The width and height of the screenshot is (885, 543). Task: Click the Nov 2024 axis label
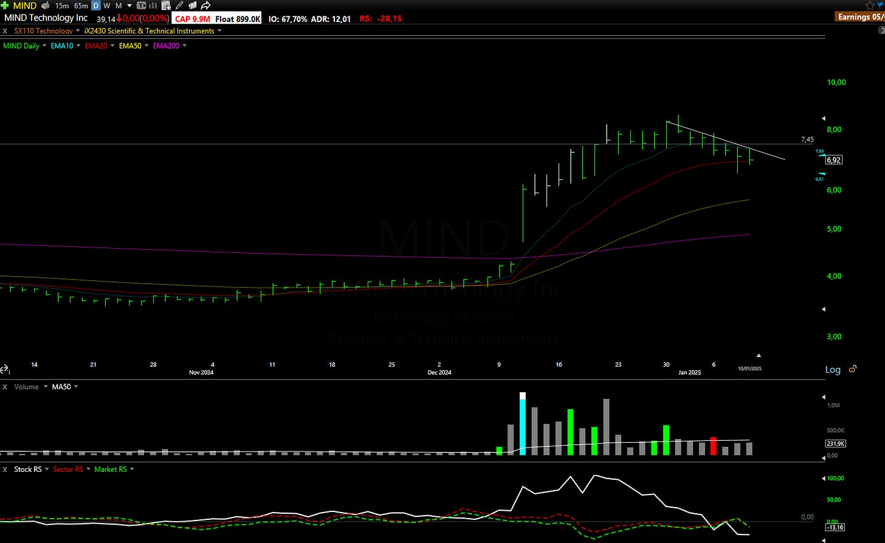coord(201,372)
